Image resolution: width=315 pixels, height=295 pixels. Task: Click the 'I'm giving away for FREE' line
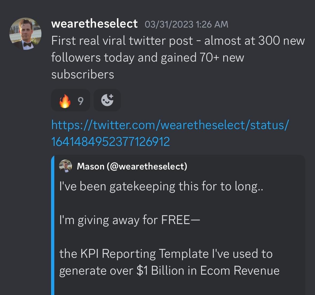tap(129, 220)
